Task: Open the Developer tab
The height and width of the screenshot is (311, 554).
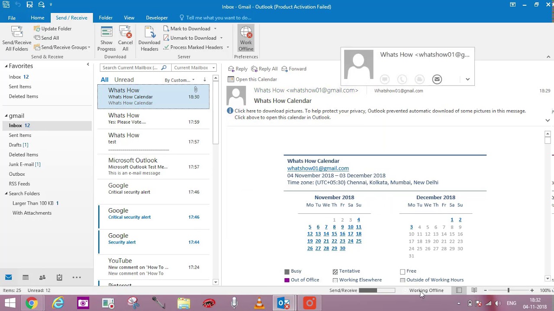Action: tap(157, 18)
